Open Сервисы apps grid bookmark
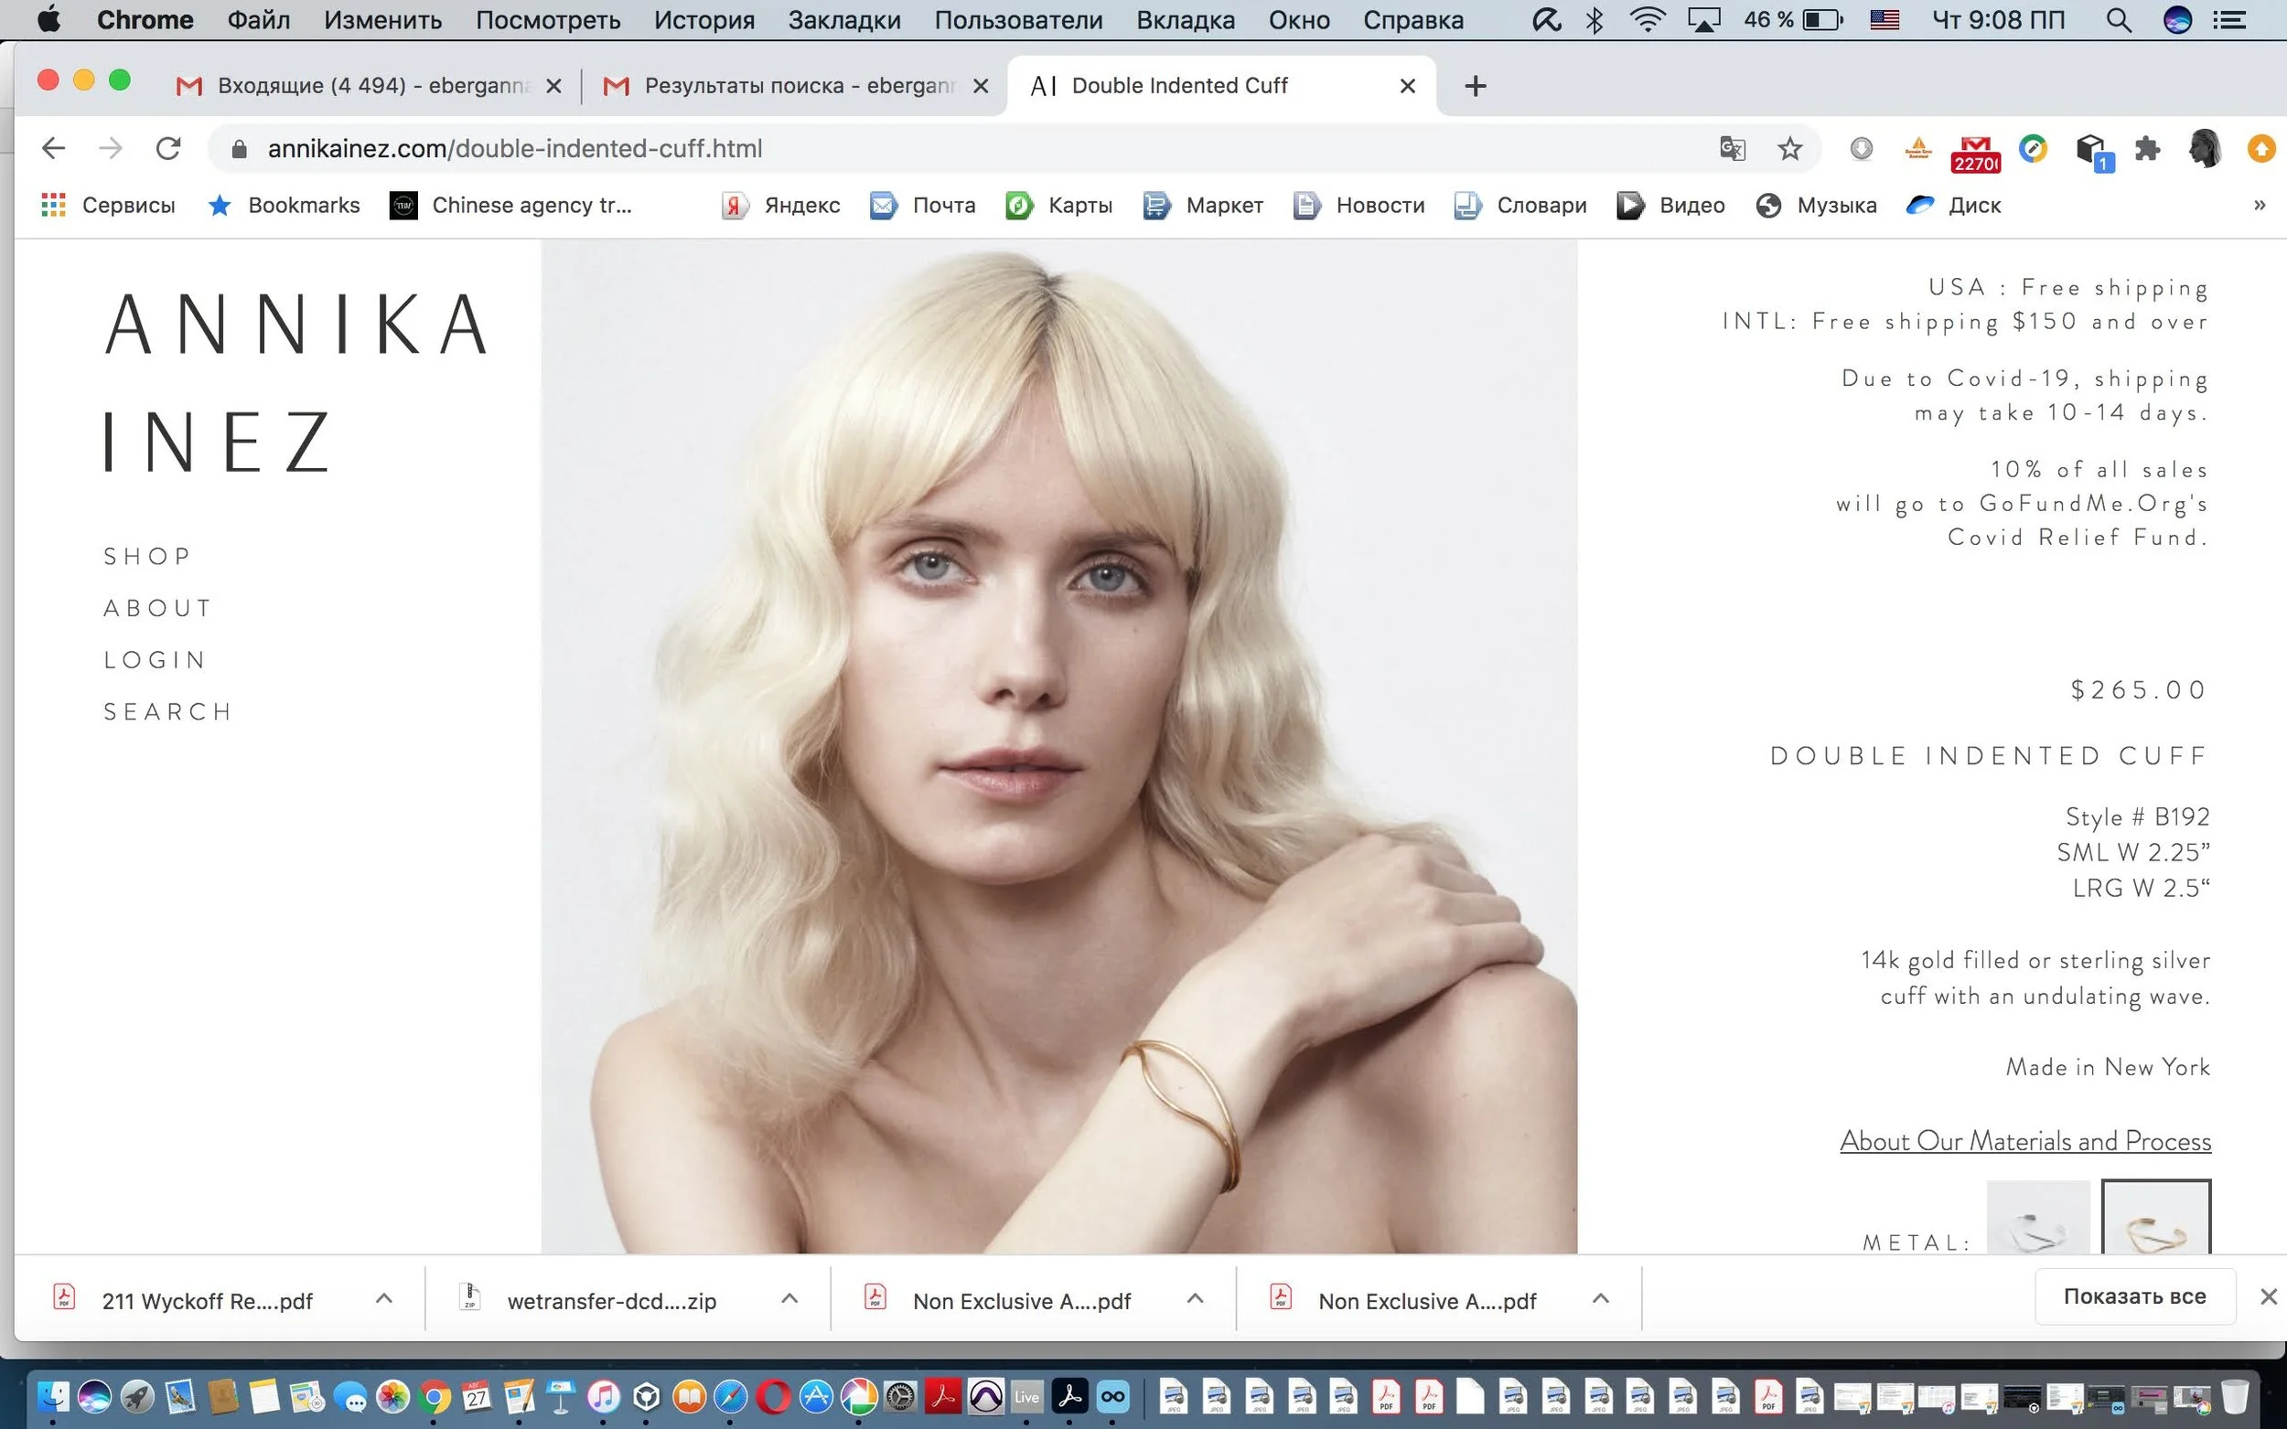 109,205
